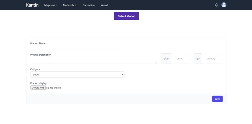Image resolution: width=252 pixels, height=124 pixels.
Task: Click the 'Product Description' label
Action: (x=41, y=55)
